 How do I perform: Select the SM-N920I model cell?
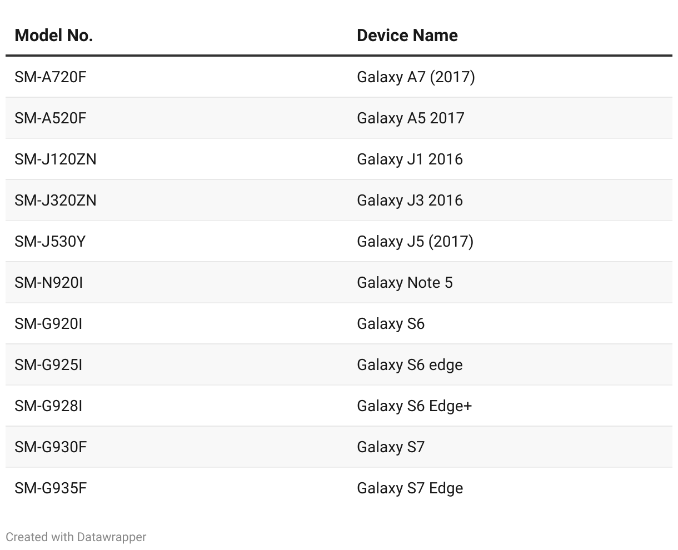coord(49,283)
